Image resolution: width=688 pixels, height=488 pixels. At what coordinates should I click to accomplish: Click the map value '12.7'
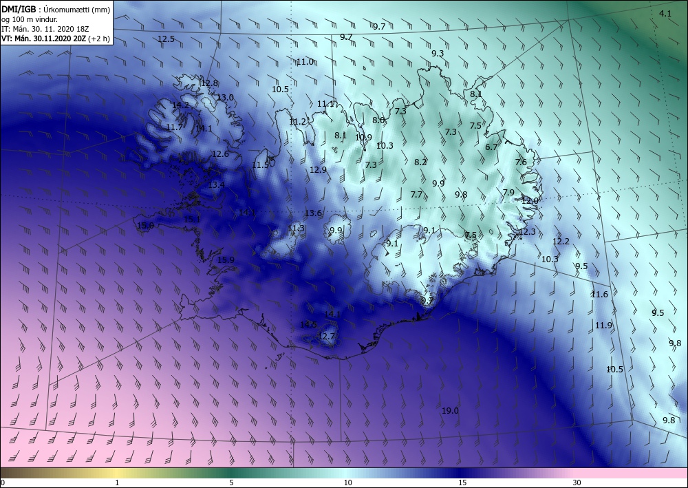coord(326,337)
